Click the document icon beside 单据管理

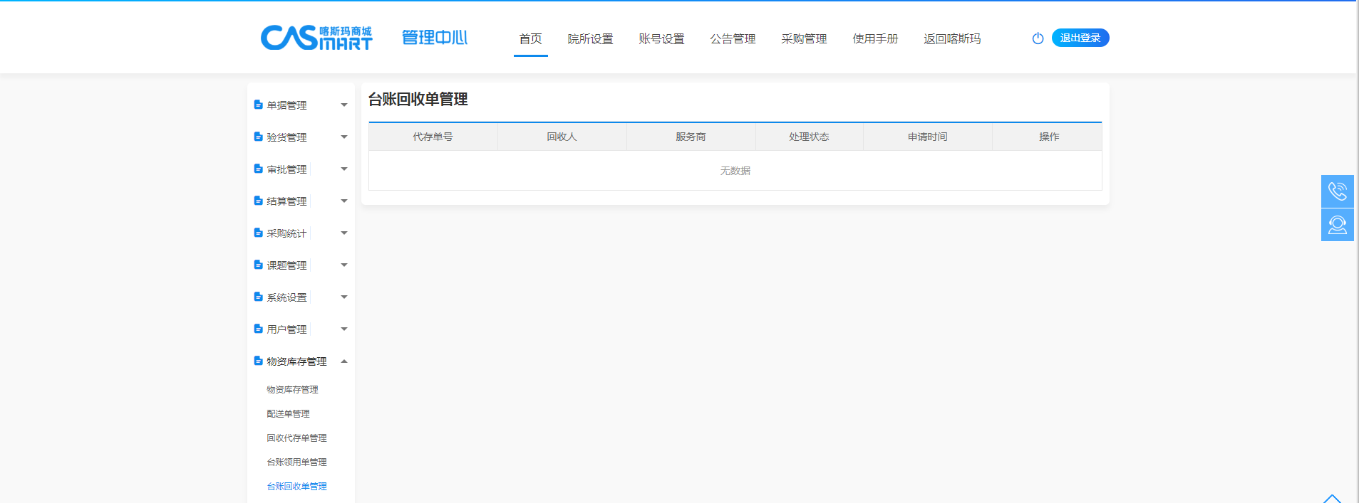[x=259, y=105]
